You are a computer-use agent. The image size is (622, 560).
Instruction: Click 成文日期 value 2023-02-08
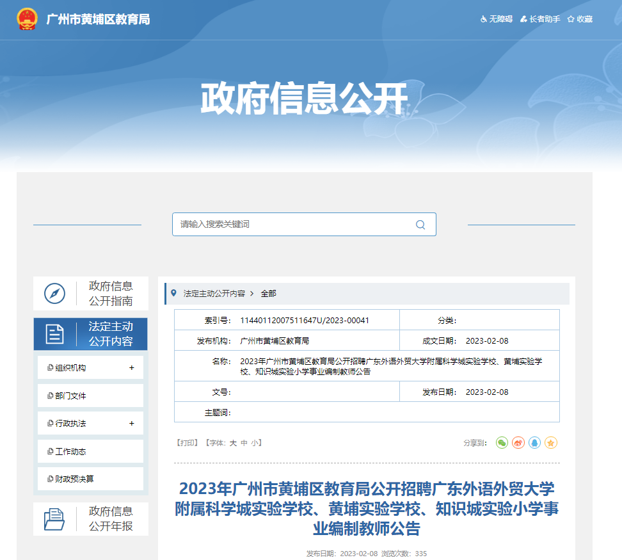487,341
